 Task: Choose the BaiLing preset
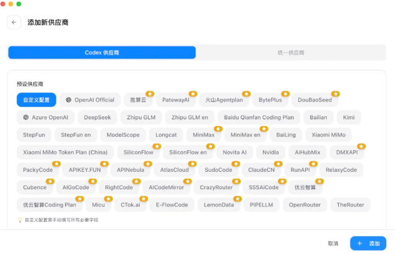coord(286,135)
